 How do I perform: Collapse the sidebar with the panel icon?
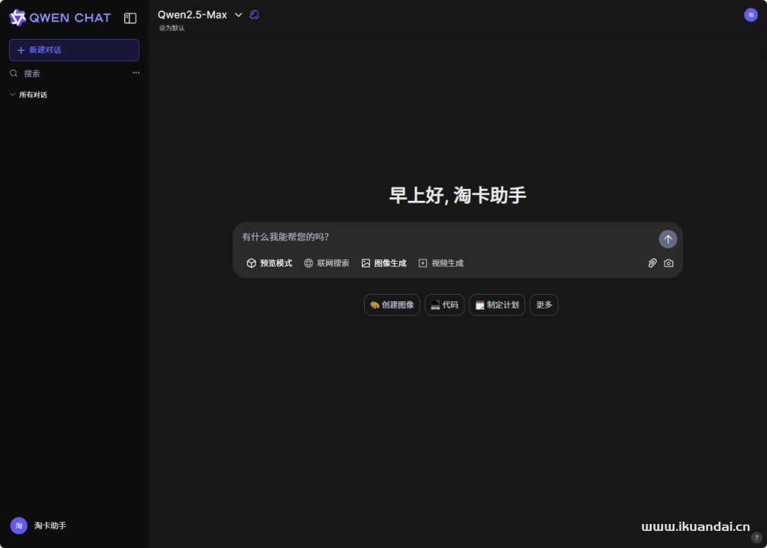[x=130, y=18]
